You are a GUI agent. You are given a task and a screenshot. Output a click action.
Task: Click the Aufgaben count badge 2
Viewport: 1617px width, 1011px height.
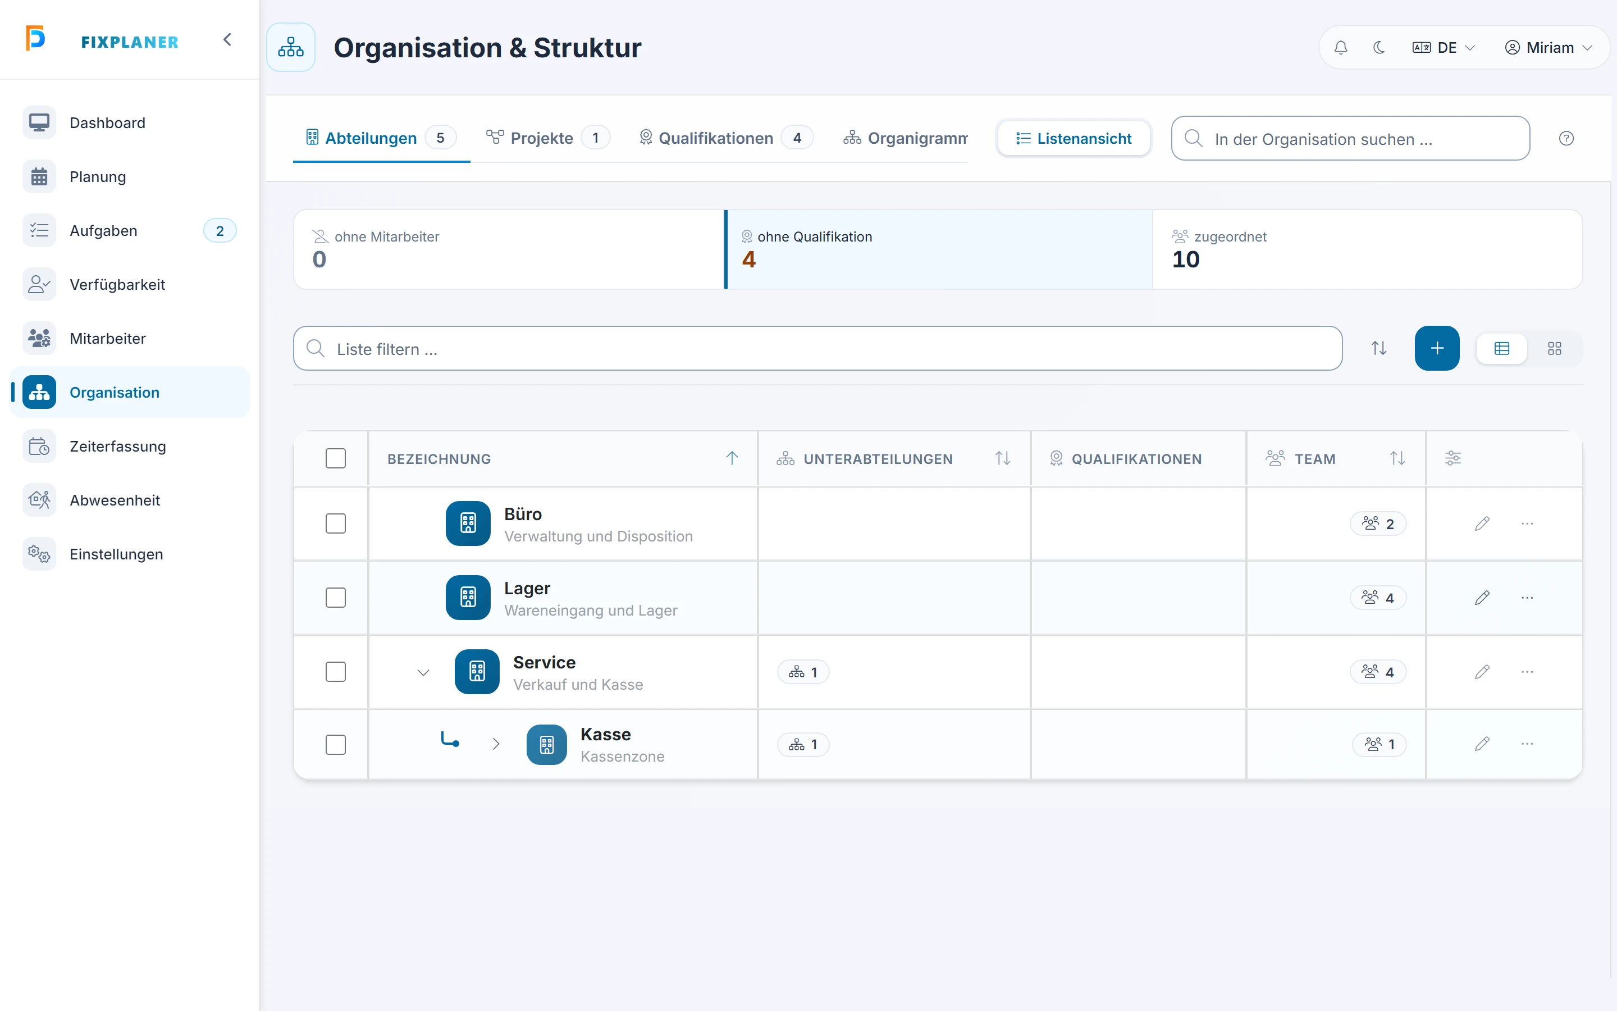[220, 231]
